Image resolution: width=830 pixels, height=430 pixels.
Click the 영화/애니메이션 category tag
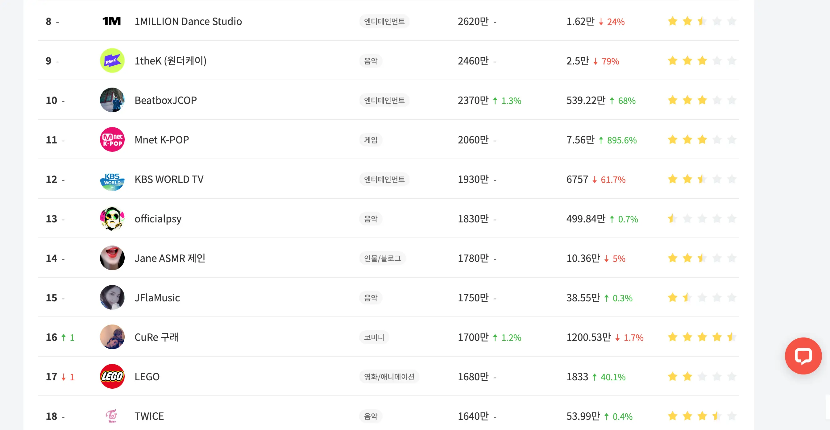389,377
